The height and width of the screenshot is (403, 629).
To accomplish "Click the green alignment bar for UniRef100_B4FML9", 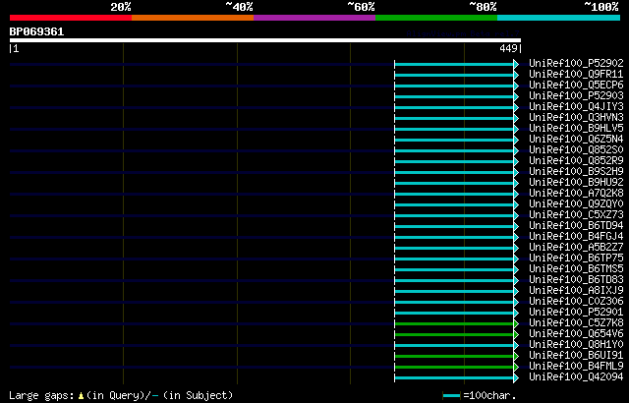I will pyautogui.click(x=456, y=367).
